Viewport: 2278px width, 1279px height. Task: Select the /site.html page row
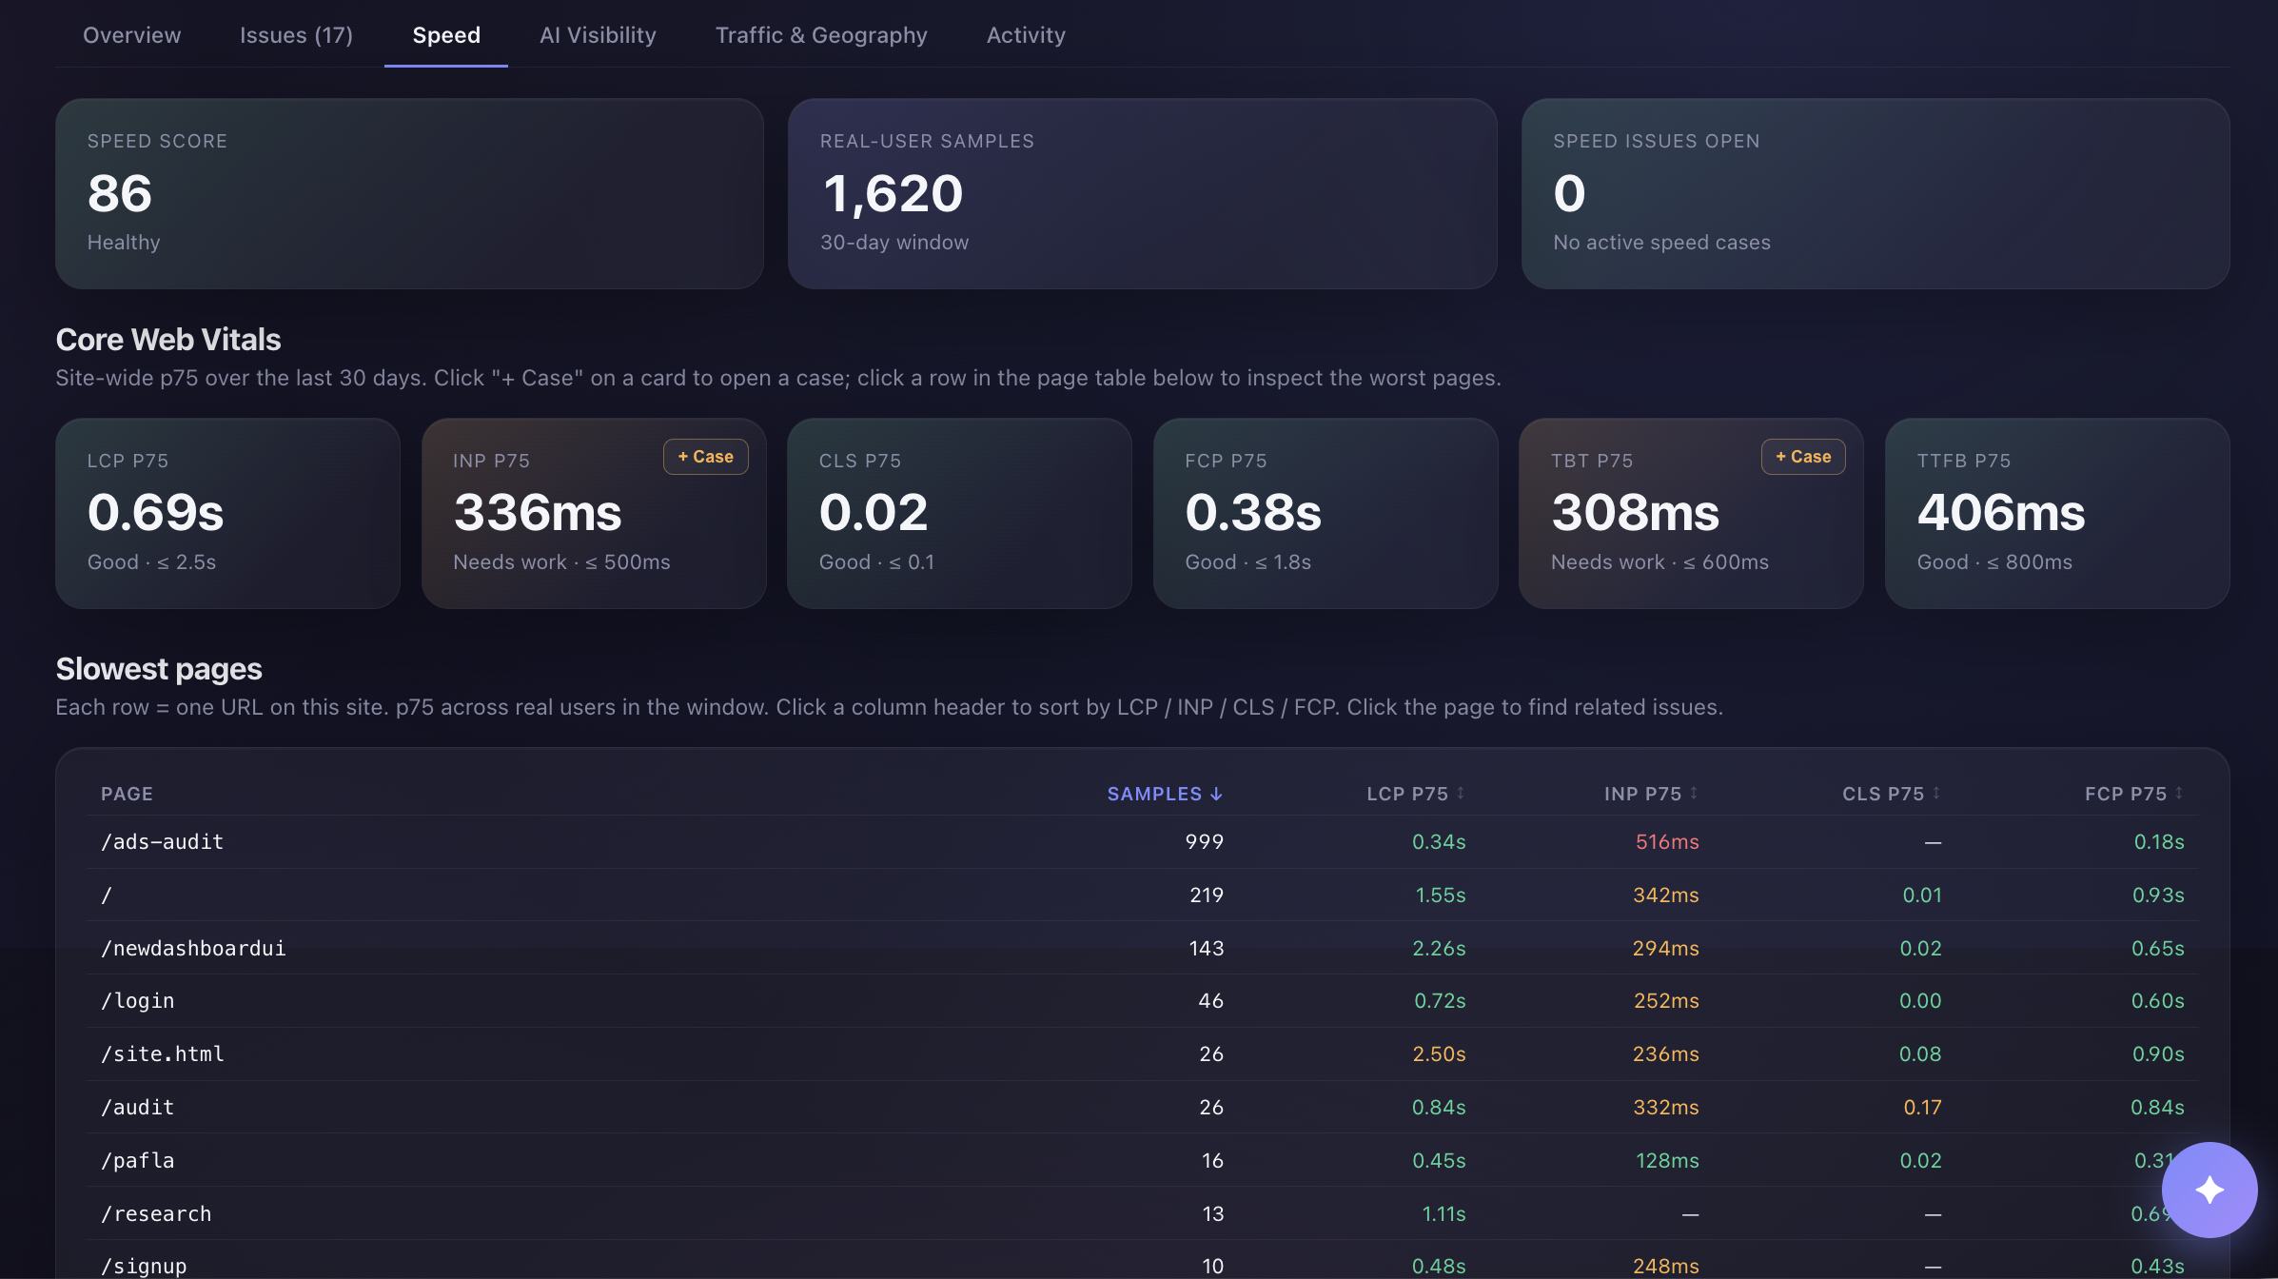[1142, 1054]
